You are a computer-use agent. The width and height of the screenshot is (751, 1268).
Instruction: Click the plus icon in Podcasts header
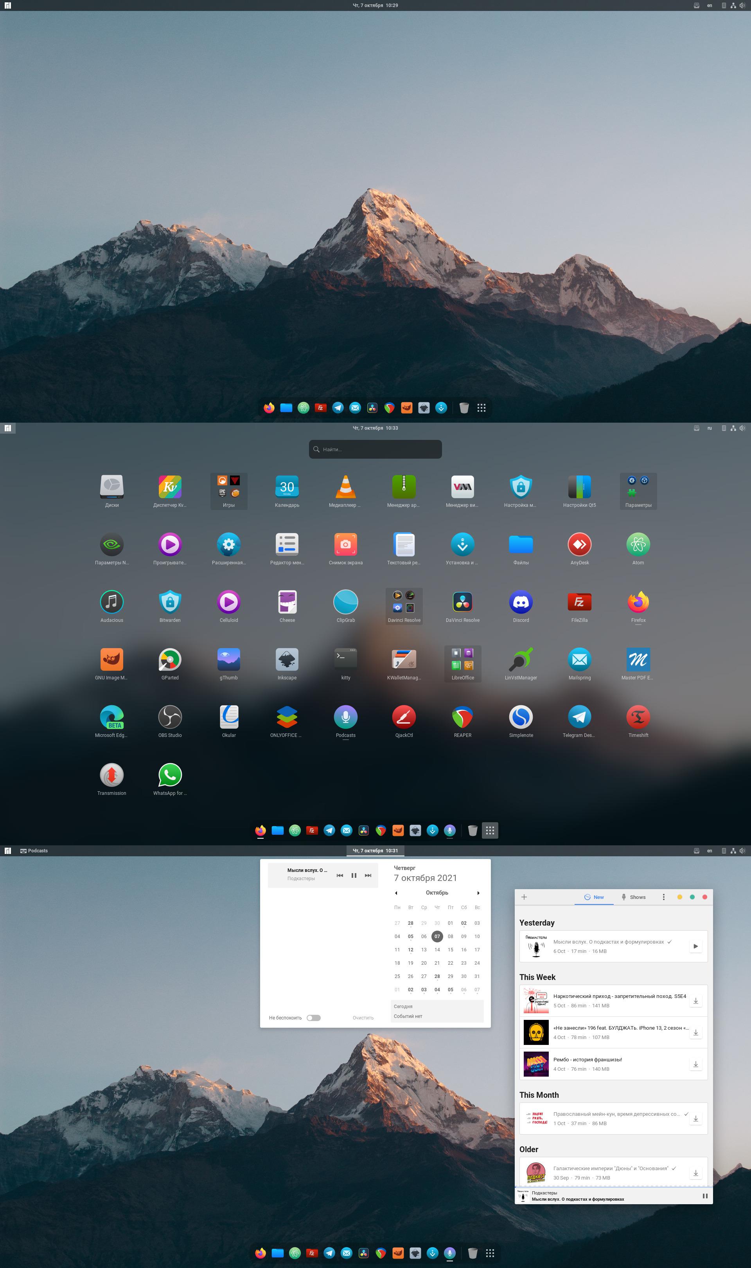(524, 897)
